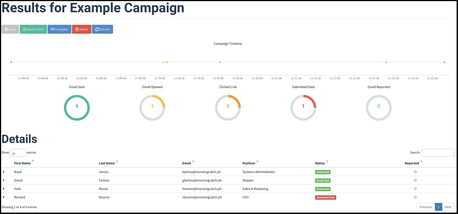
Task: Sort by the Position column
Action: 249,163
